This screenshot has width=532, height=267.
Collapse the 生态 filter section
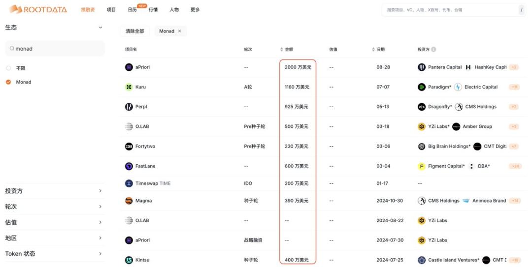[x=100, y=28]
